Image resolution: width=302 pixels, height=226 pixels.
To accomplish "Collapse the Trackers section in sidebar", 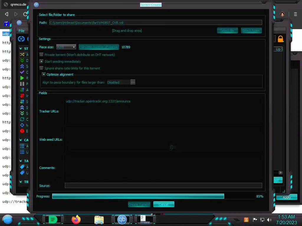I will click(x=21, y=182).
